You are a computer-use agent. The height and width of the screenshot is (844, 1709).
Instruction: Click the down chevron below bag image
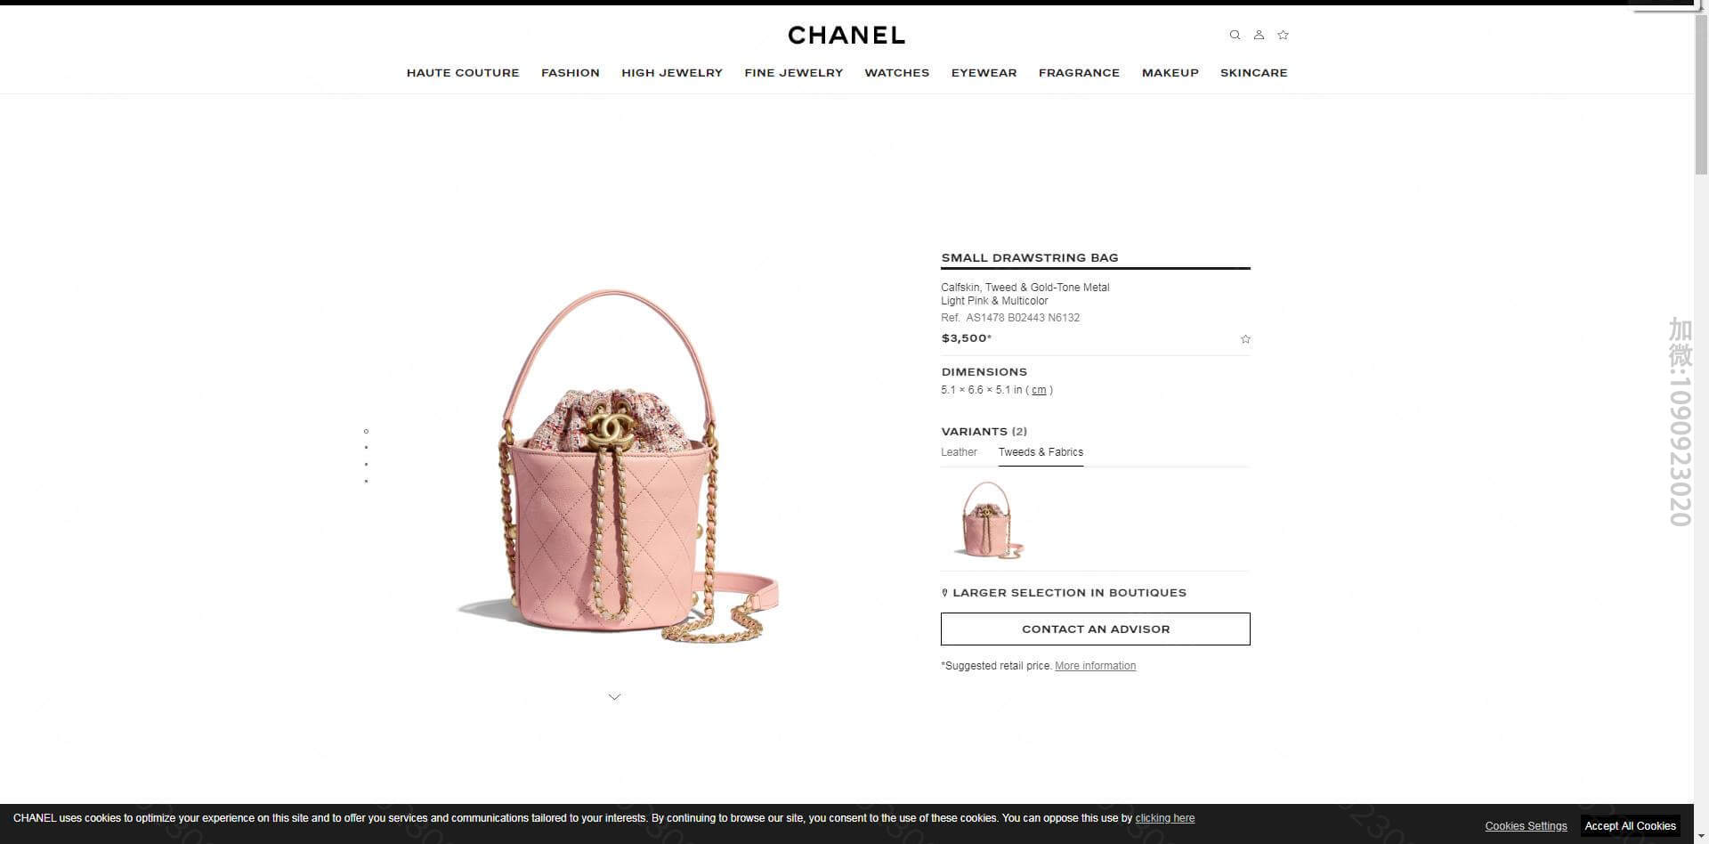coord(614,697)
